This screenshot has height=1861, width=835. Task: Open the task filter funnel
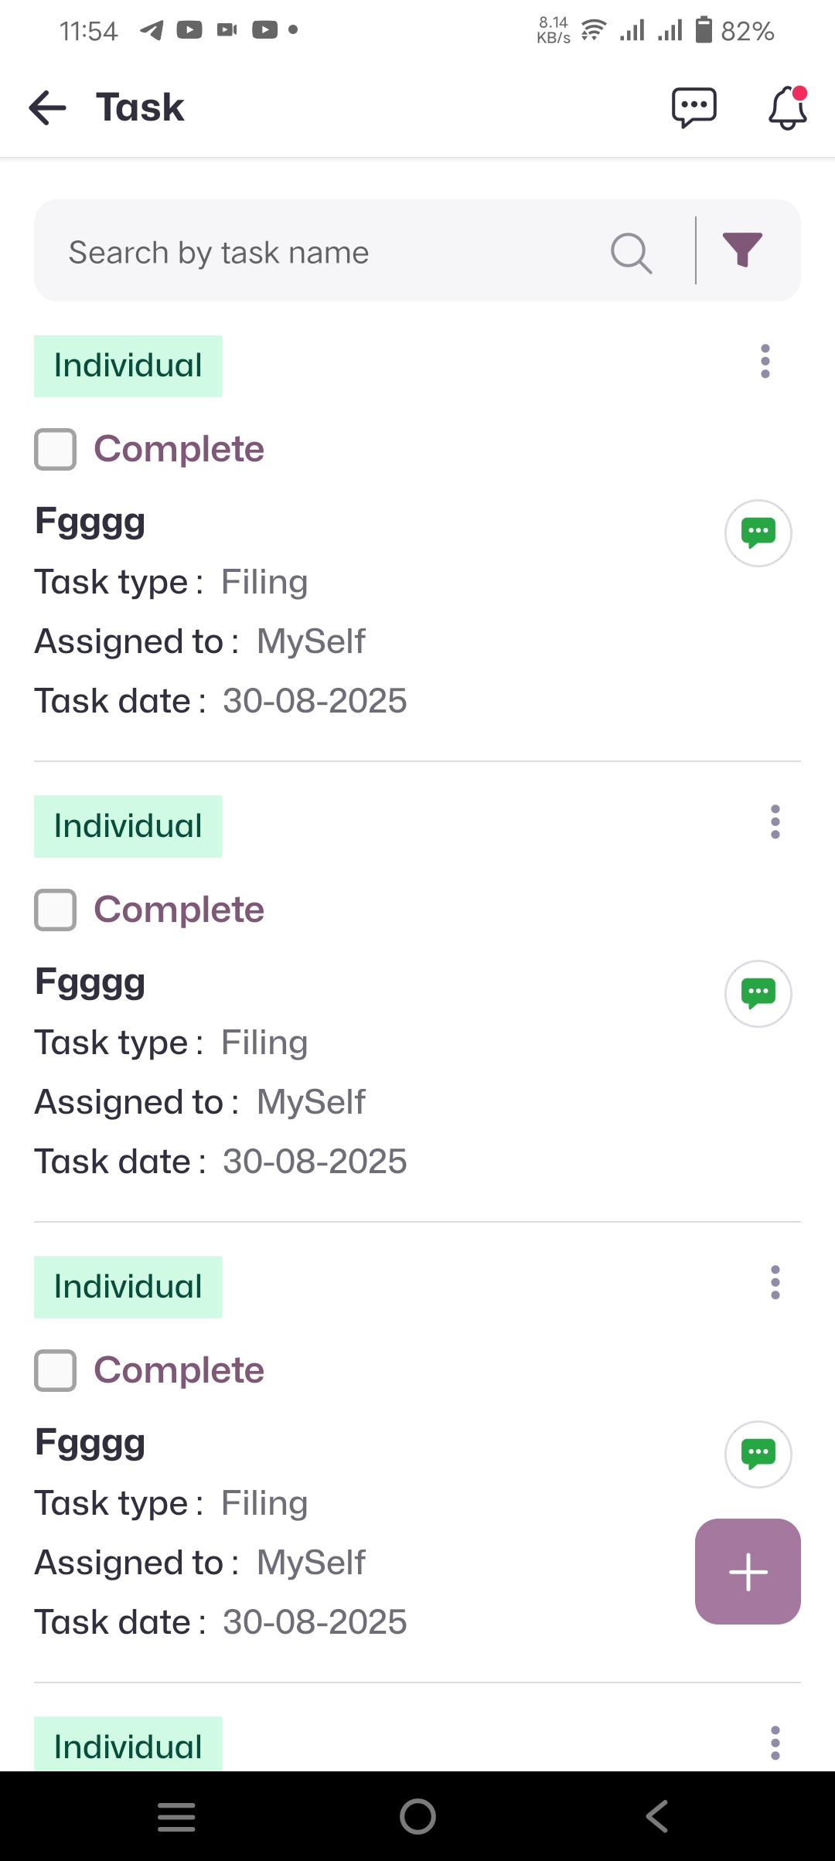742,250
